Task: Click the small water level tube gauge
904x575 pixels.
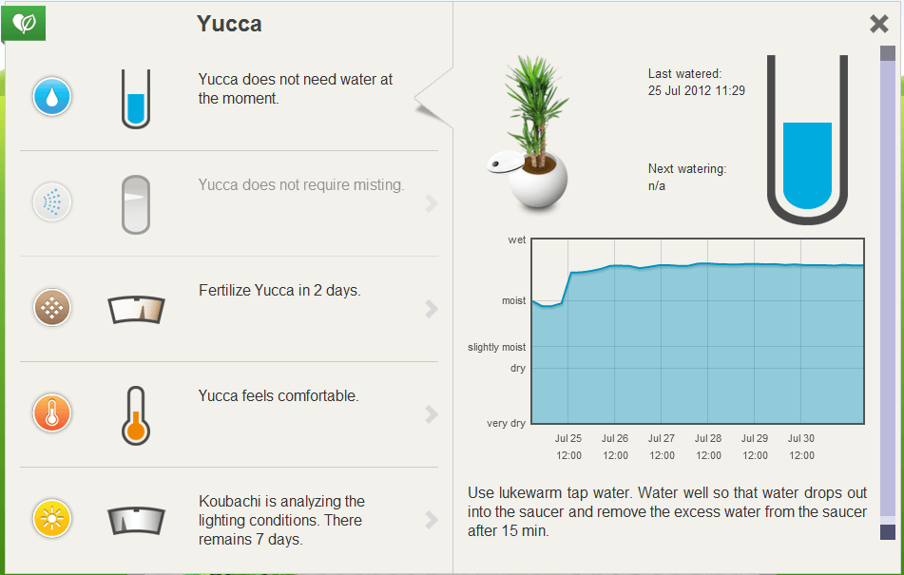Action: coord(136,99)
